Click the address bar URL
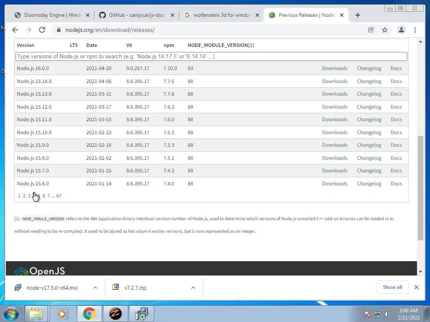 (x=110, y=30)
